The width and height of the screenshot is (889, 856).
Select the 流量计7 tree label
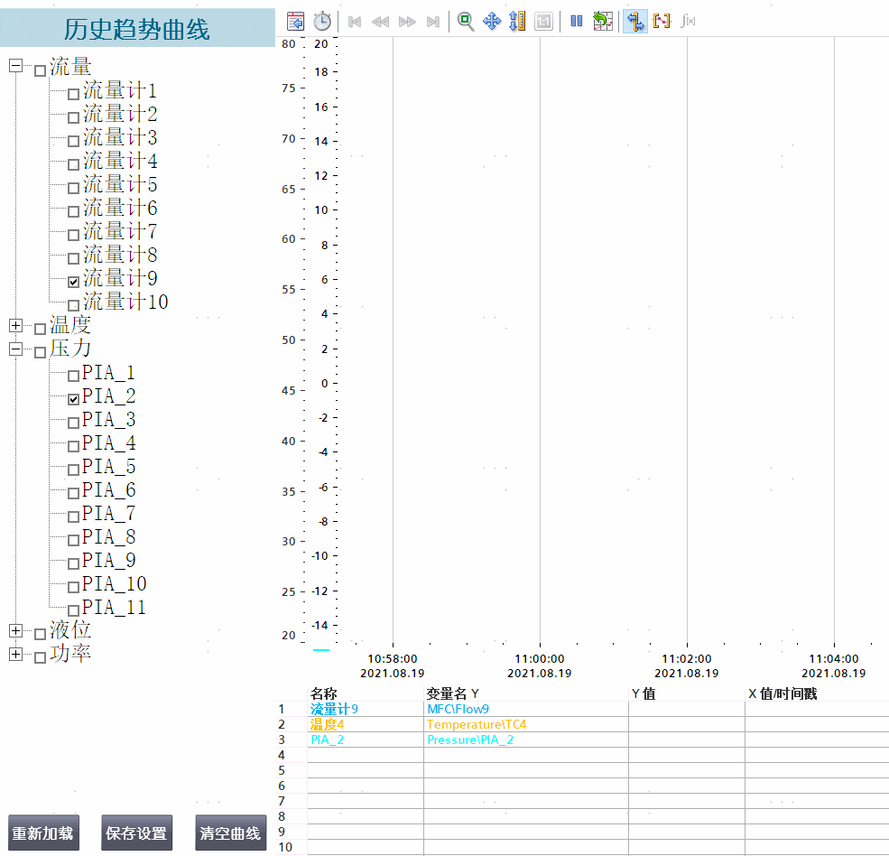point(120,231)
